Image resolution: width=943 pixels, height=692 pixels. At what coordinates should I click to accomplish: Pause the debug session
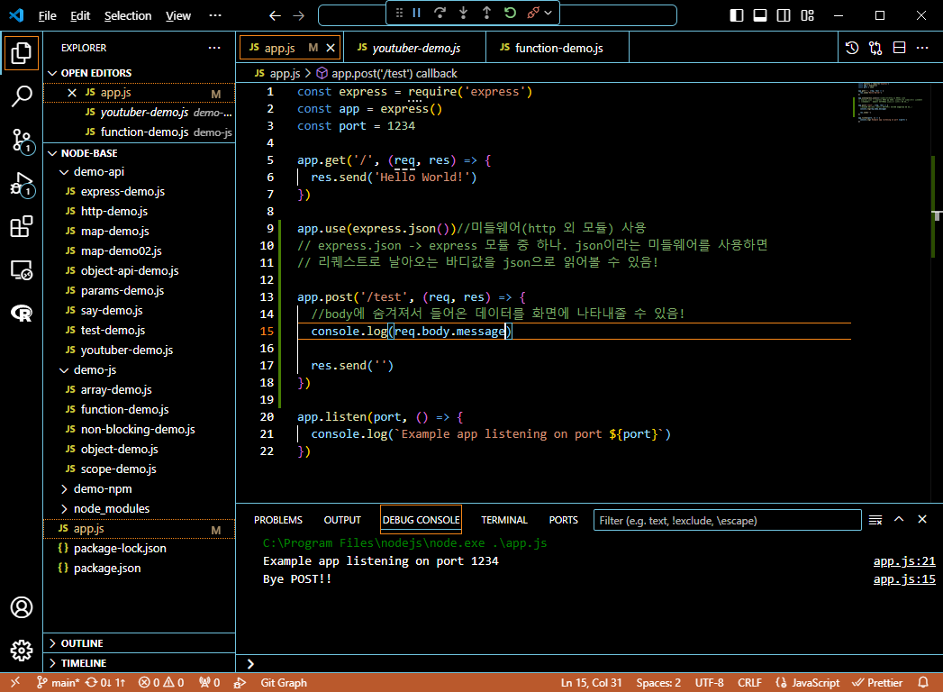tap(416, 13)
